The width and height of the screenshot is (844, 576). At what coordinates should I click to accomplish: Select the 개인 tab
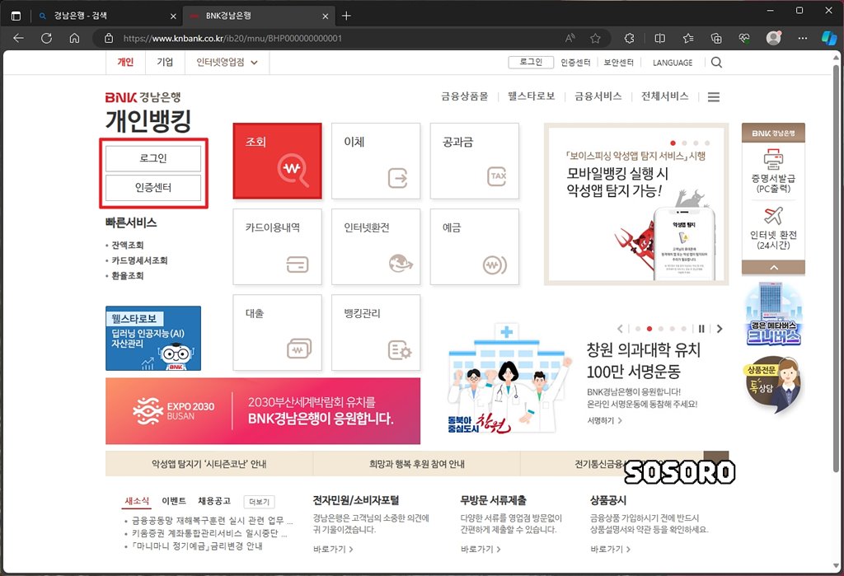[x=125, y=63]
